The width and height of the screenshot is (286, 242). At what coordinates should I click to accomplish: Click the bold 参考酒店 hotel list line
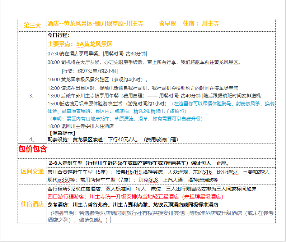[x=133, y=204]
